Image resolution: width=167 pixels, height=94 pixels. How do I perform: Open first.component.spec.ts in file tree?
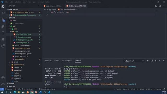pyautogui.click(x=24, y=40)
